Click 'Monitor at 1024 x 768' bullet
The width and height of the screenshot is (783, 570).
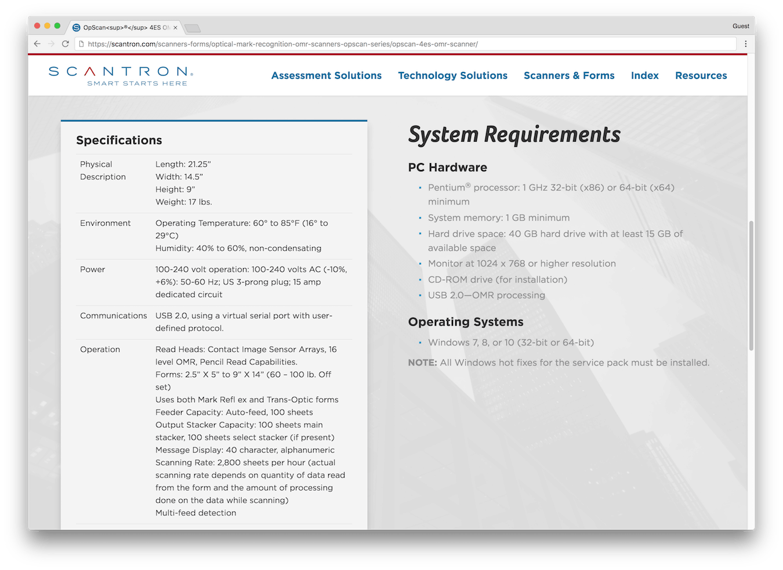522,264
